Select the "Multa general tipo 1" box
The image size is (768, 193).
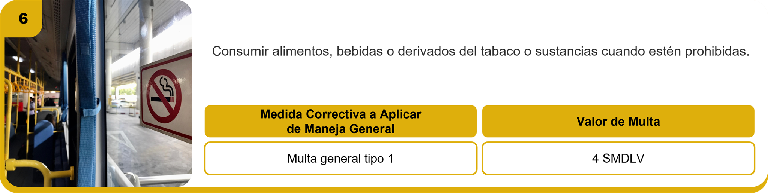pyautogui.click(x=340, y=159)
